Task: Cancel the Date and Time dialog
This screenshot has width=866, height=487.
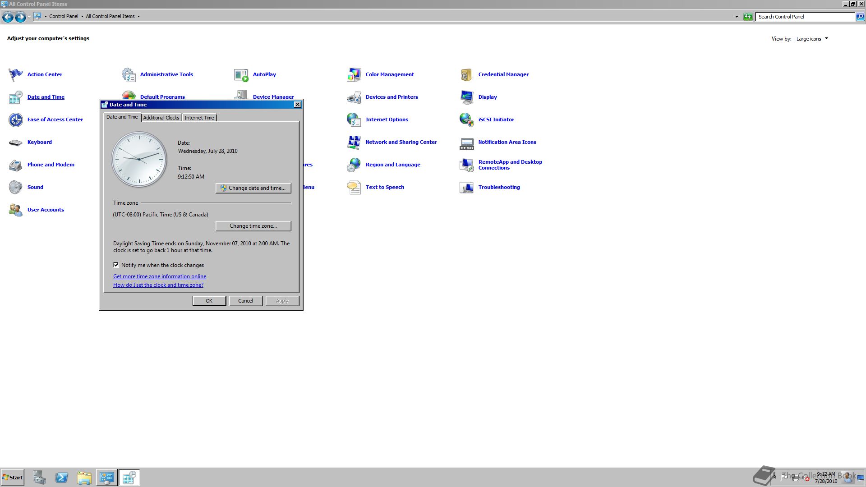Action: click(x=245, y=301)
